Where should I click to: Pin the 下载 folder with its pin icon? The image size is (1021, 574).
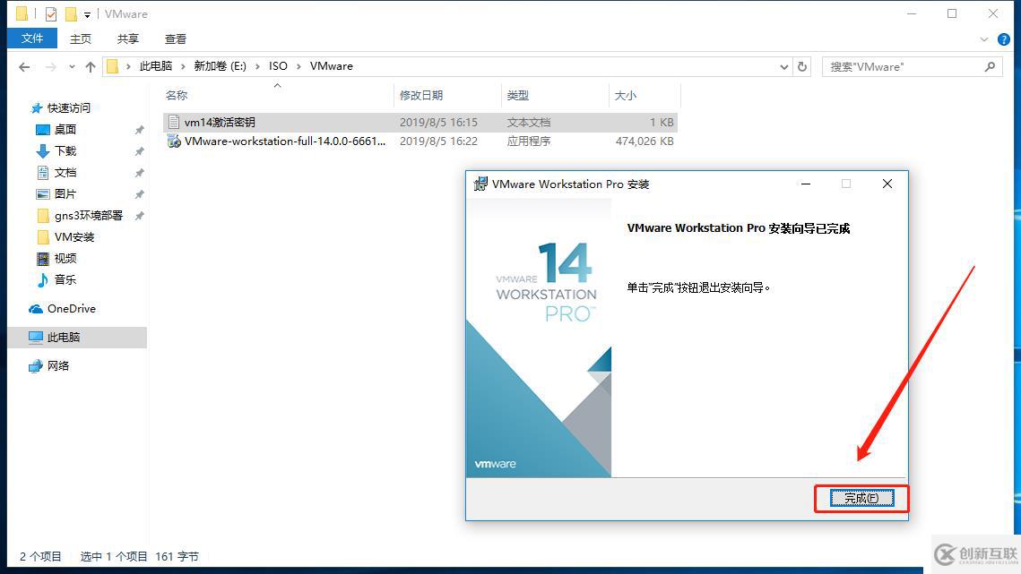[140, 150]
